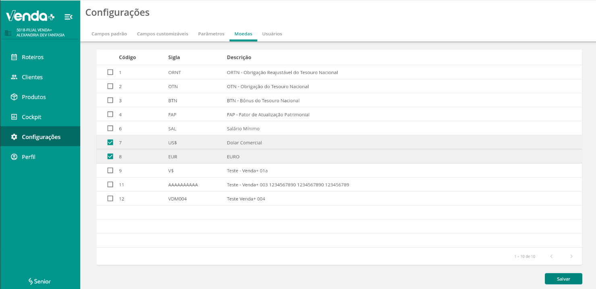Go to next page arrow
Screen dimensions: 596x289
(571, 256)
